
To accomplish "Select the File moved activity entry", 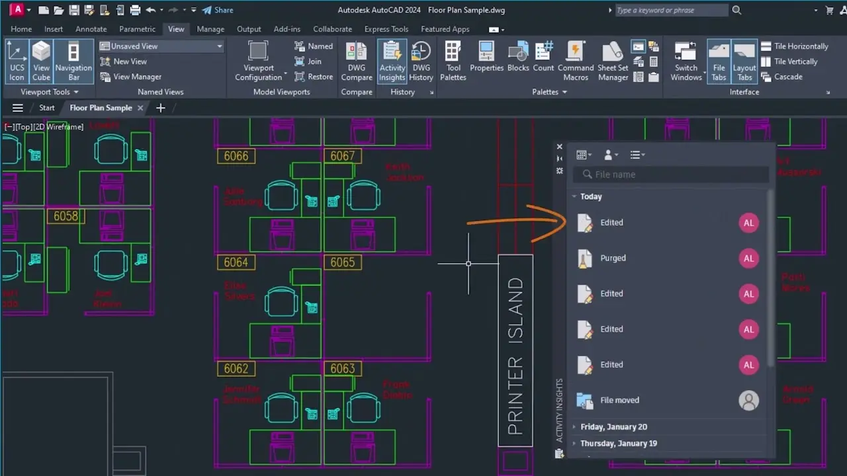I will 668,400.
